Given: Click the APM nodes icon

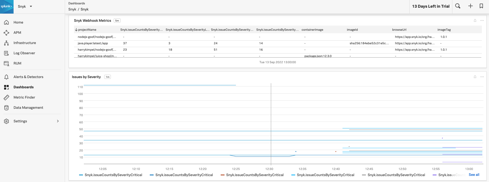Looking at the screenshot, I should coord(6,33).
